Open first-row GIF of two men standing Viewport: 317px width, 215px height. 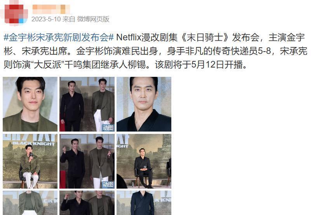point(87,104)
